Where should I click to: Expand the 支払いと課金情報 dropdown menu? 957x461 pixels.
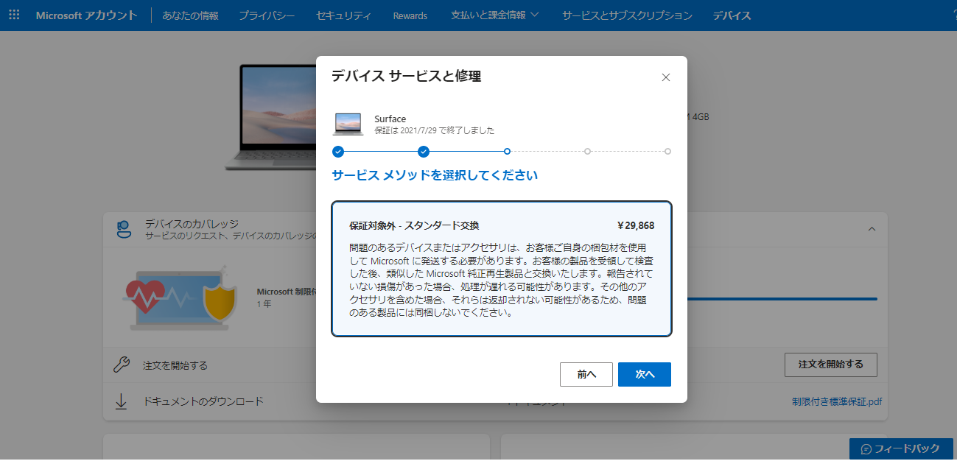tap(494, 15)
